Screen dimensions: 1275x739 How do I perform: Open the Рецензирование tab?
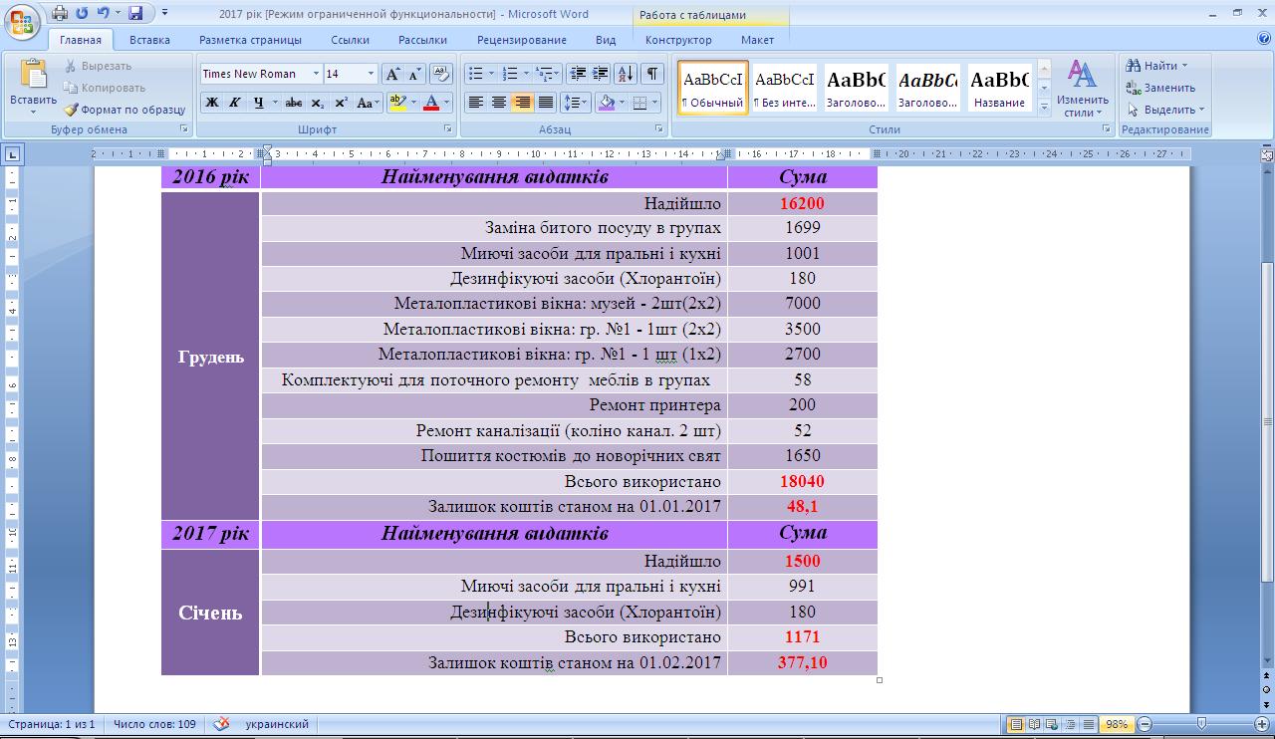coord(521,40)
